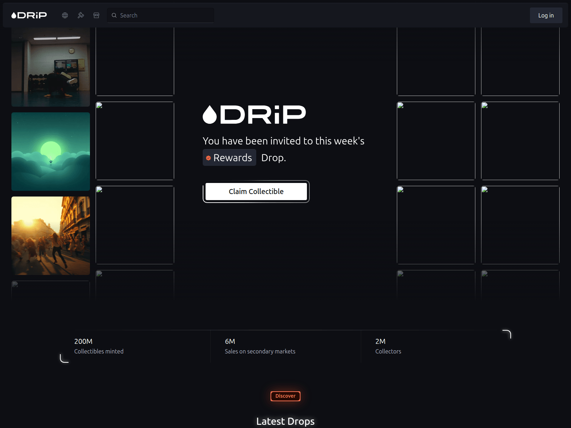Image resolution: width=571 pixels, height=428 pixels.
Task: Click the 200M Collectibles minted stat
Action: pyautogui.click(x=99, y=346)
